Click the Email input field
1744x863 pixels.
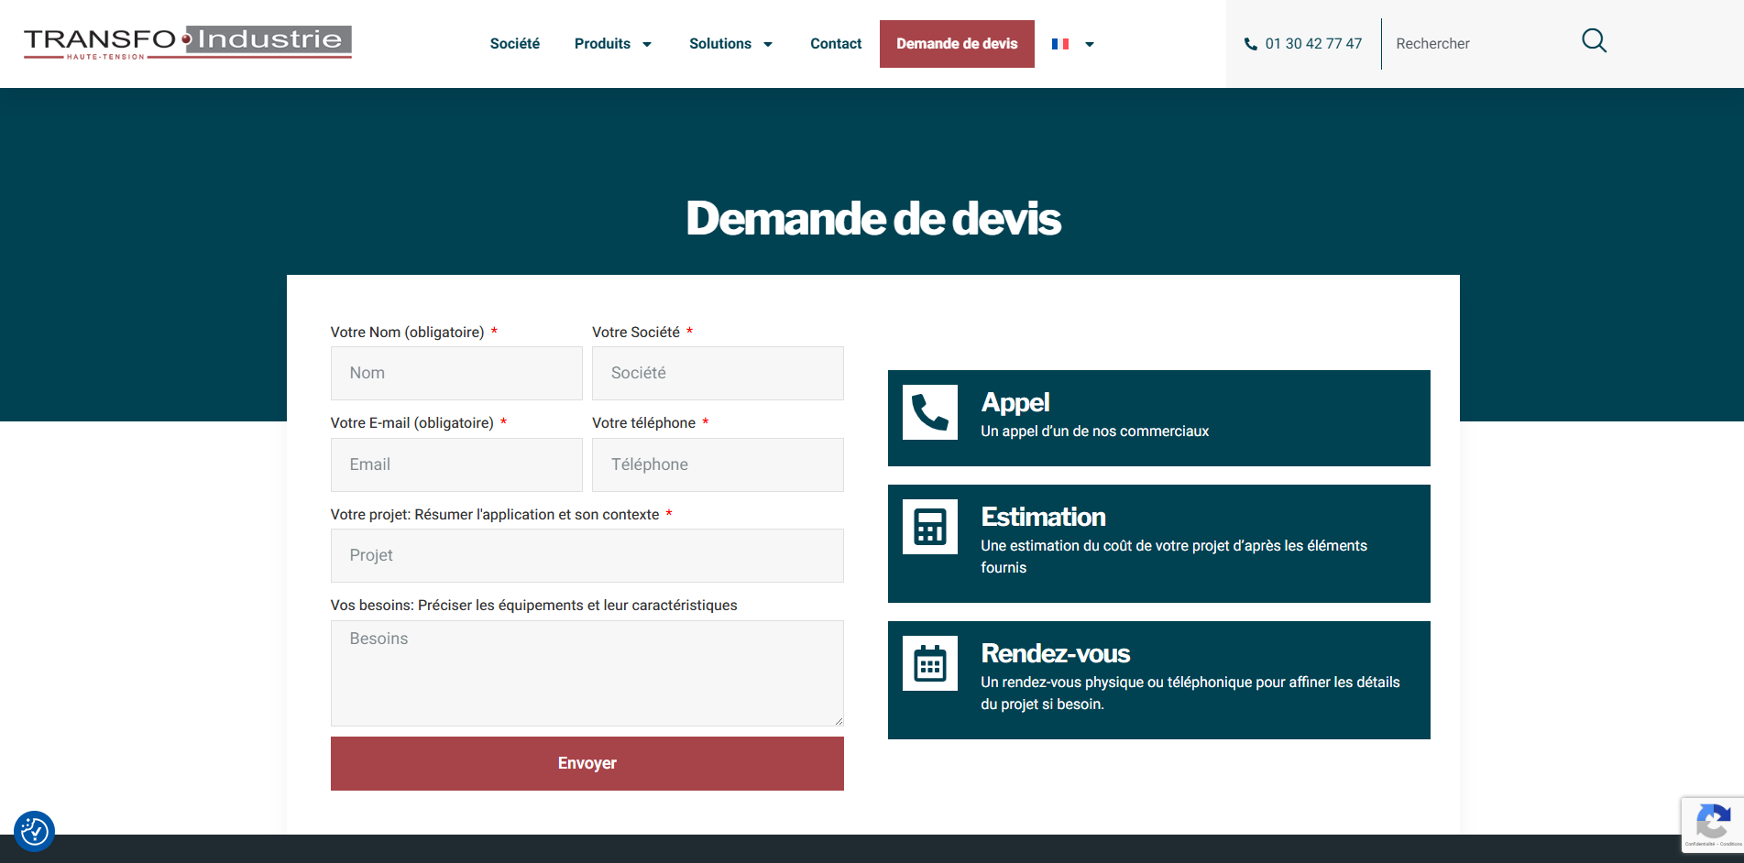click(x=455, y=464)
